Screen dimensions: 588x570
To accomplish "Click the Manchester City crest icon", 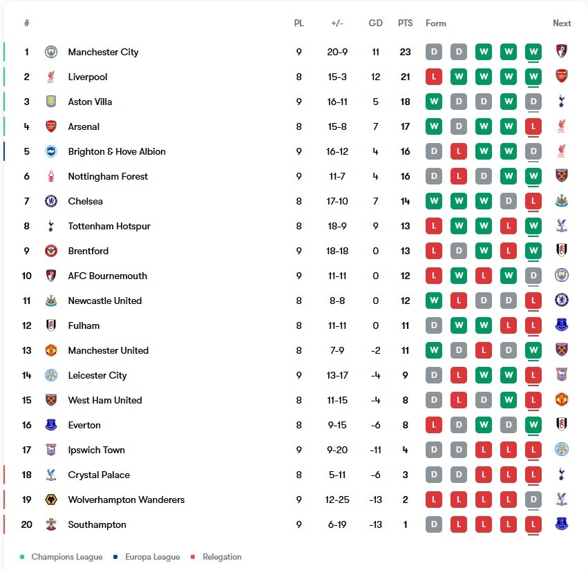I will pos(51,52).
